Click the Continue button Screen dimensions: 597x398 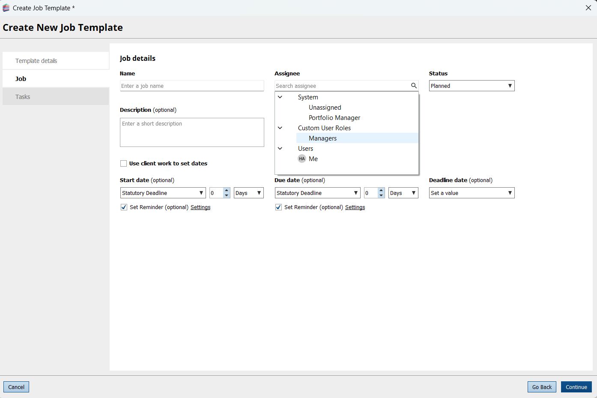point(576,387)
